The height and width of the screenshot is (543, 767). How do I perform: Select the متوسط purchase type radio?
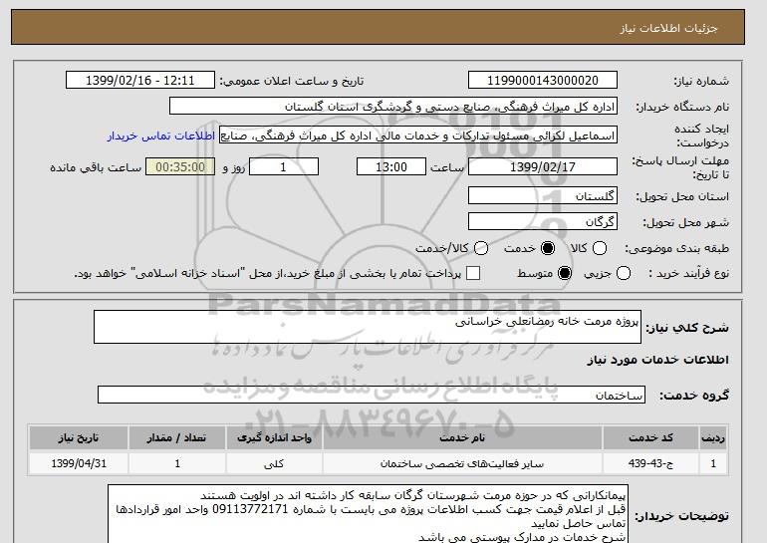point(565,273)
